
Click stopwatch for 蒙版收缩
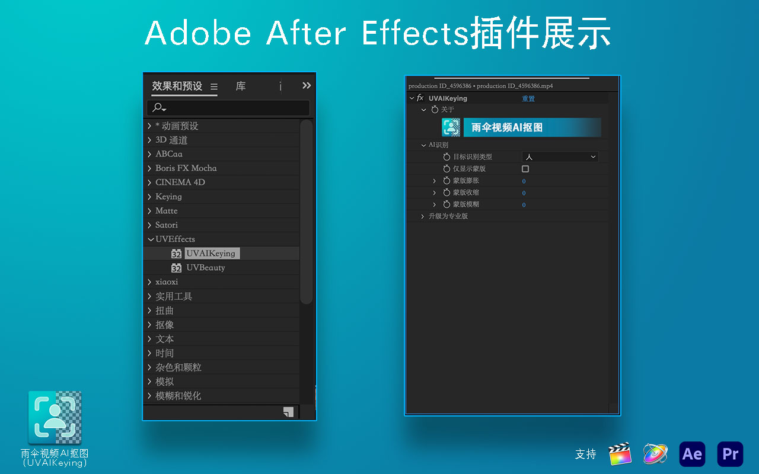tap(447, 193)
